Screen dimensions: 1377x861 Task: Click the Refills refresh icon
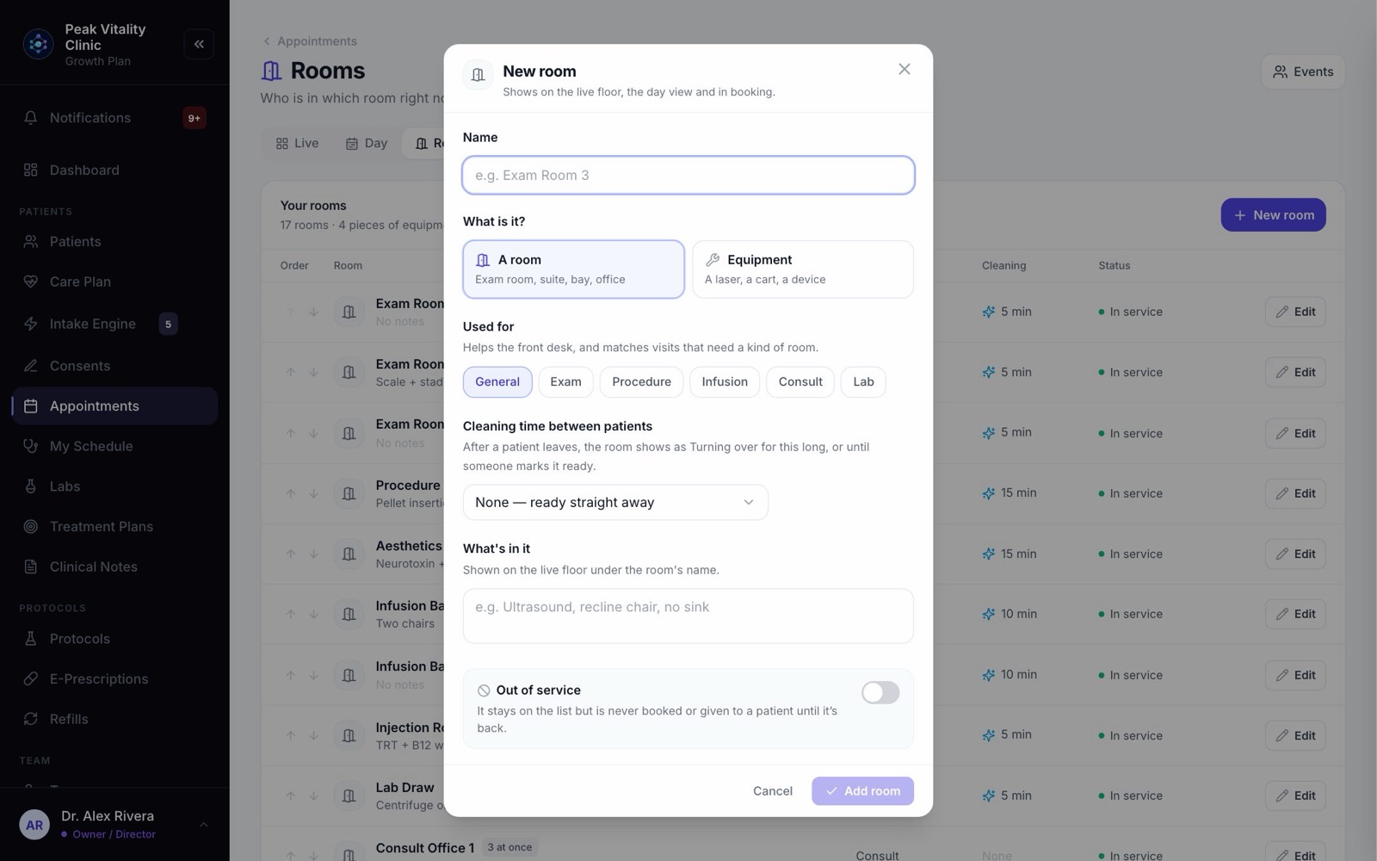tap(31, 719)
